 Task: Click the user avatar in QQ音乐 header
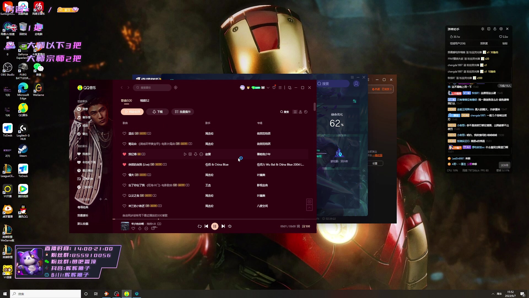click(x=242, y=87)
